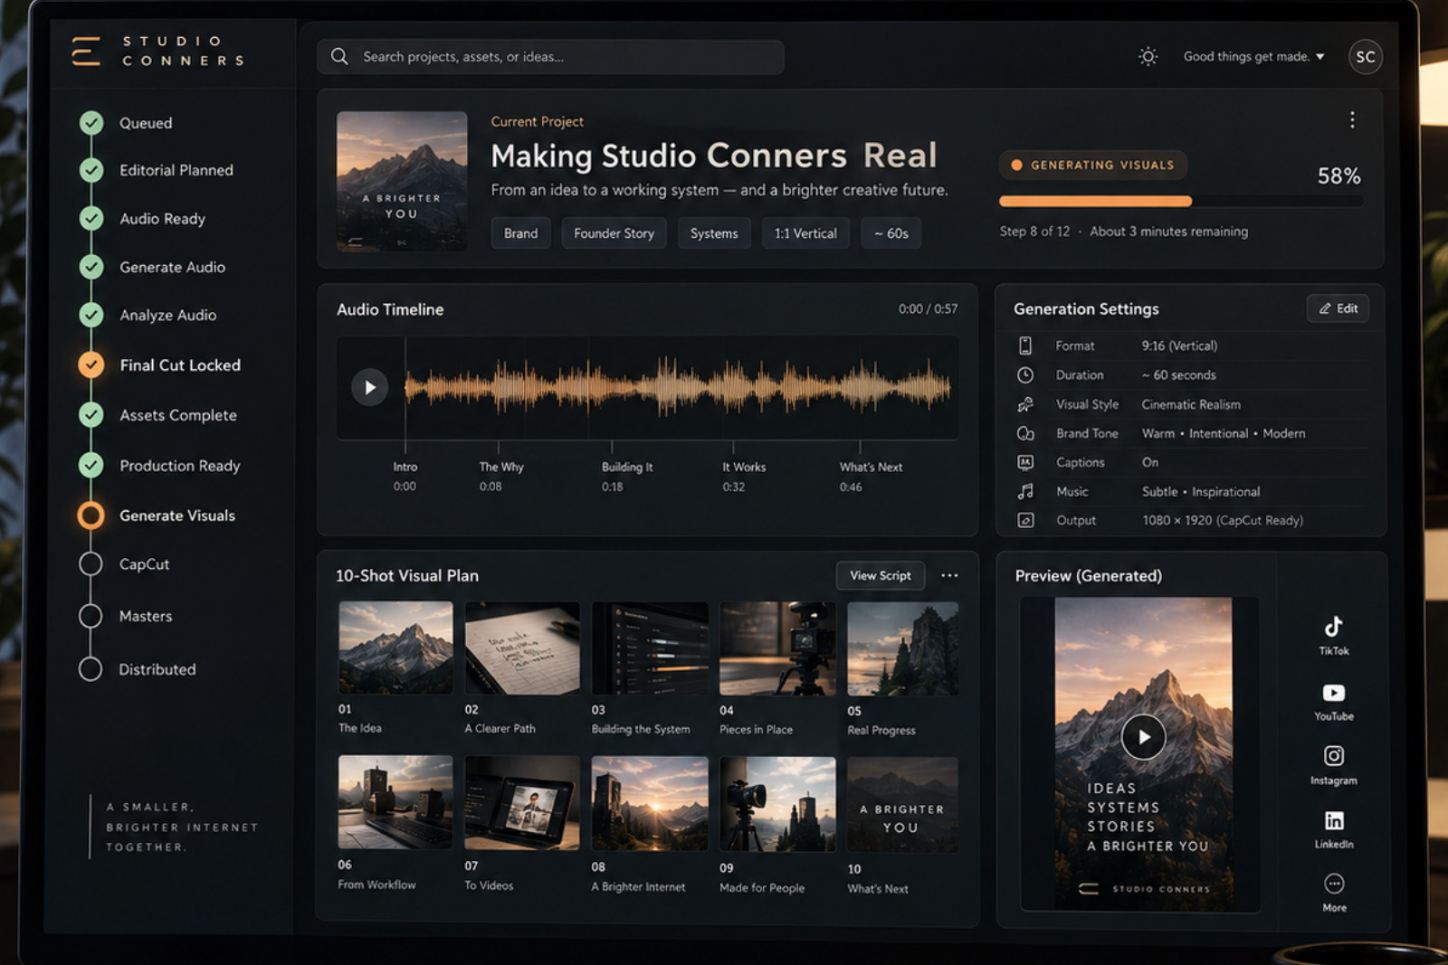The width and height of the screenshot is (1448, 965).
Task: Click the Queued step checkmark
Action: (90, 122)
